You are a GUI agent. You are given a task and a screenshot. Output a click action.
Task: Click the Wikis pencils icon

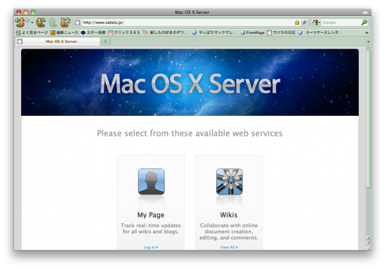pos(229,181)
